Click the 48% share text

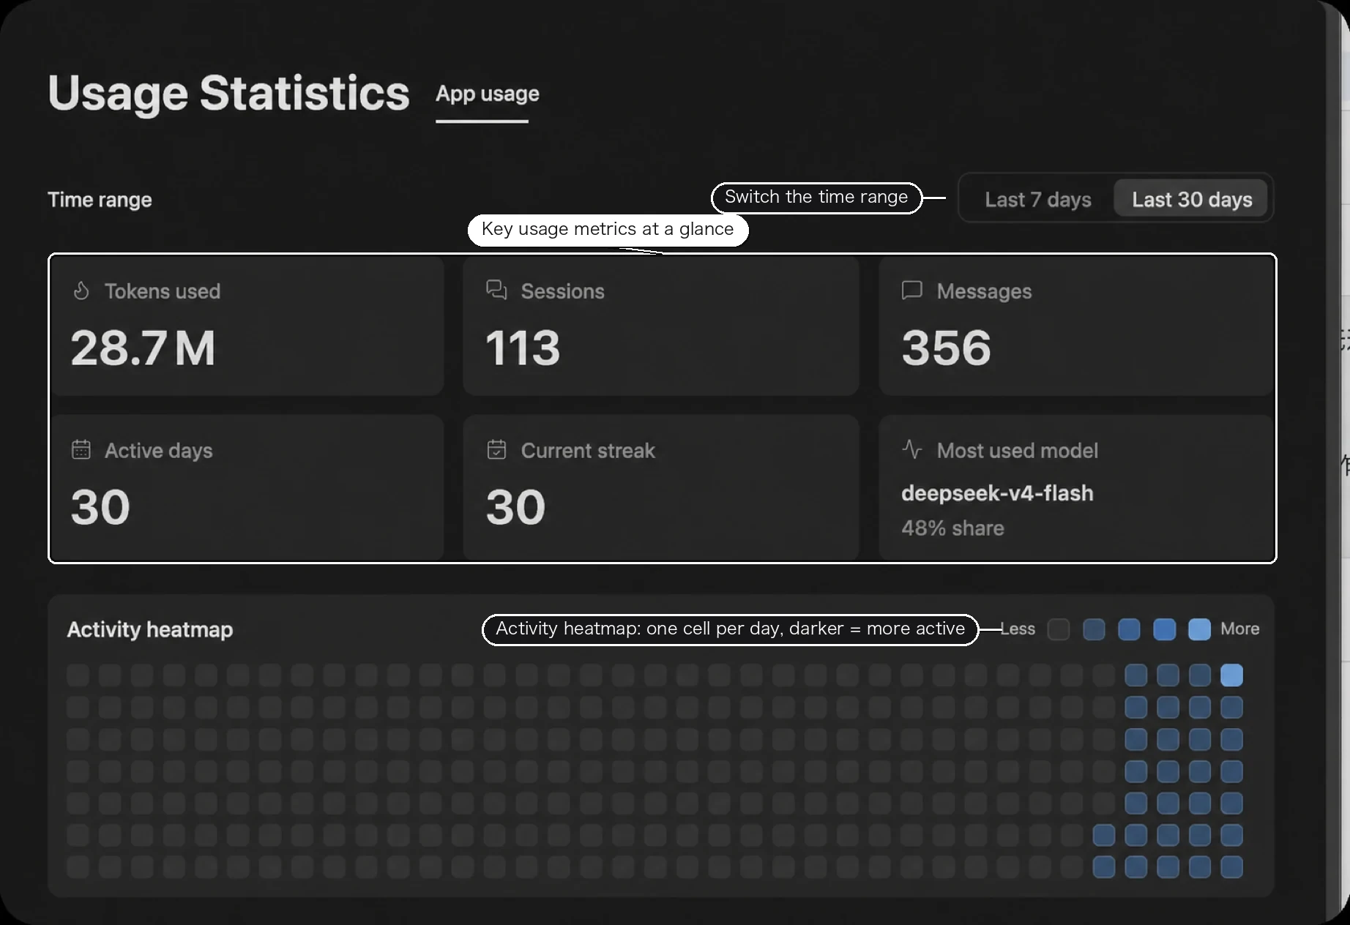click(x=952, y=528)
